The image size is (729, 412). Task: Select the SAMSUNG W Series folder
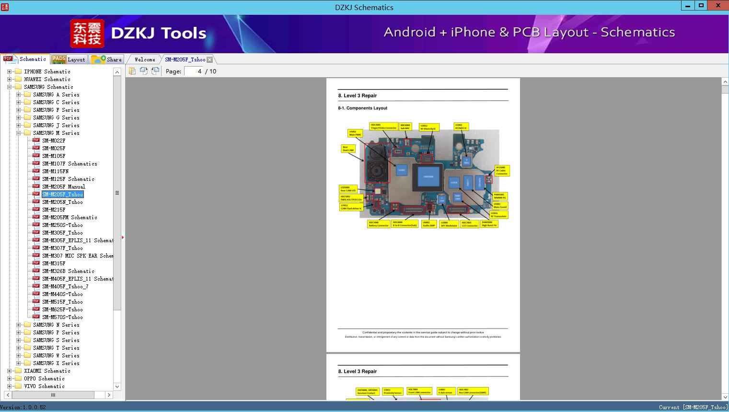pos(56,355)
